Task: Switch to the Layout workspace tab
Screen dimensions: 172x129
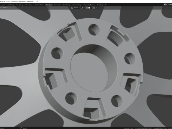Action: click(x=3, y=5)
